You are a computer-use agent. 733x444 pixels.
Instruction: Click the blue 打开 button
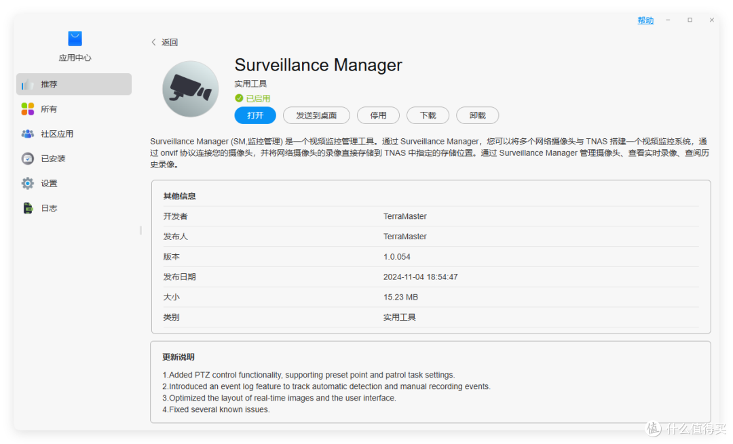255,115
